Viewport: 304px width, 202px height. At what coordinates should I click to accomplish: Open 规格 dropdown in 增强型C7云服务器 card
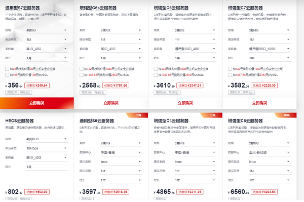pyautogui.click(x=270, y=30)
